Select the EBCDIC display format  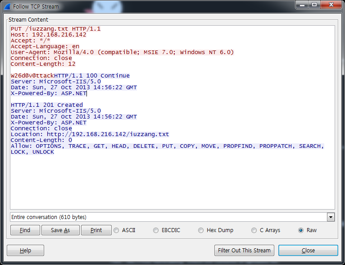pos(156,230)
